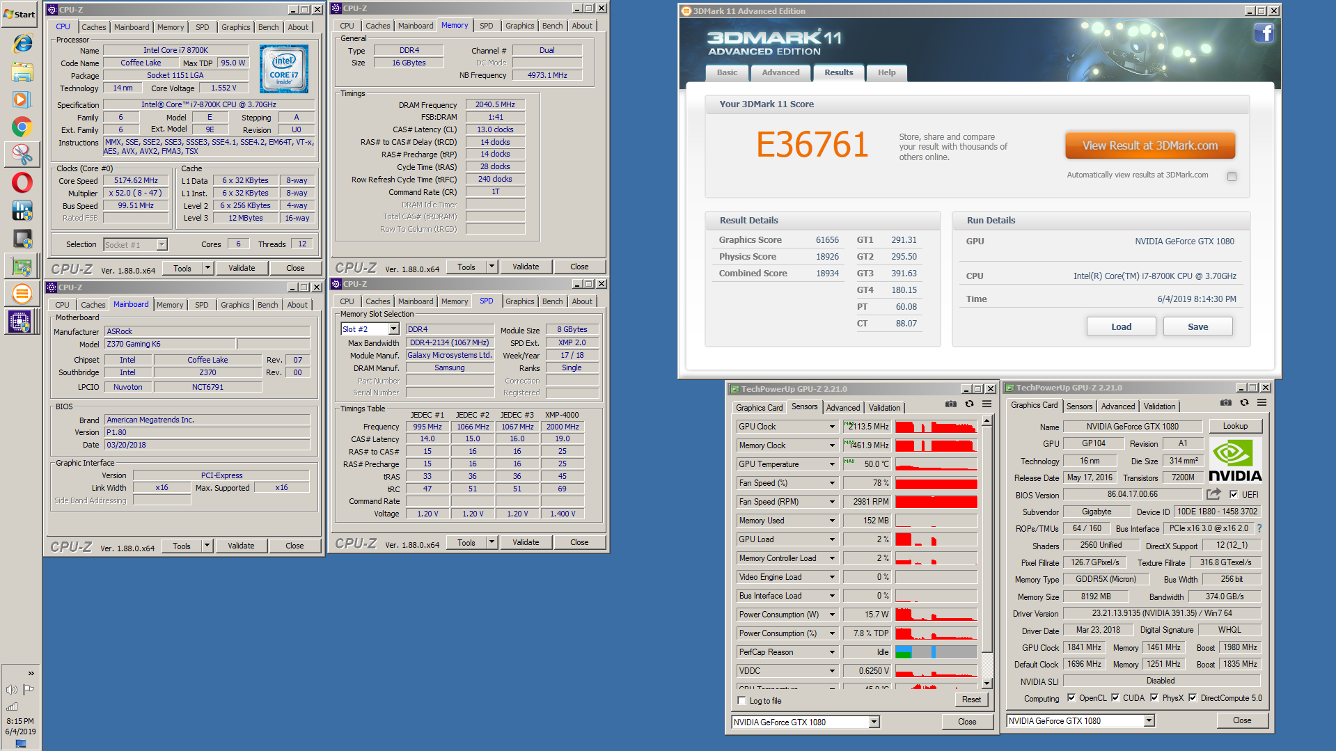1336x751 pixels.
Task: Click the Save button in Run Details
Action: coord(1197,326)
